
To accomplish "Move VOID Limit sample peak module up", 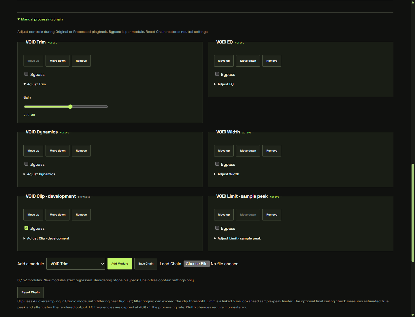I will click(x=224, y=215).
